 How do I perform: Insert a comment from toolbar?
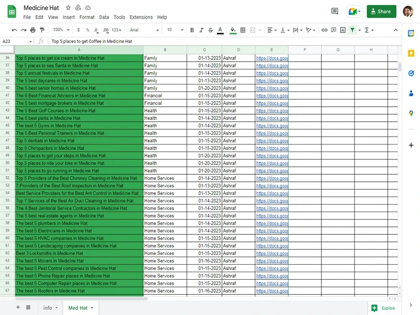pyautogui.click(x=333, y=30)
